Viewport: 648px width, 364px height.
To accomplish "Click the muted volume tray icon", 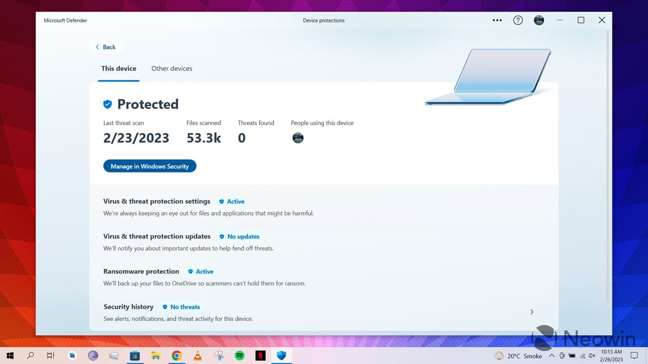I will coord(592,356).
